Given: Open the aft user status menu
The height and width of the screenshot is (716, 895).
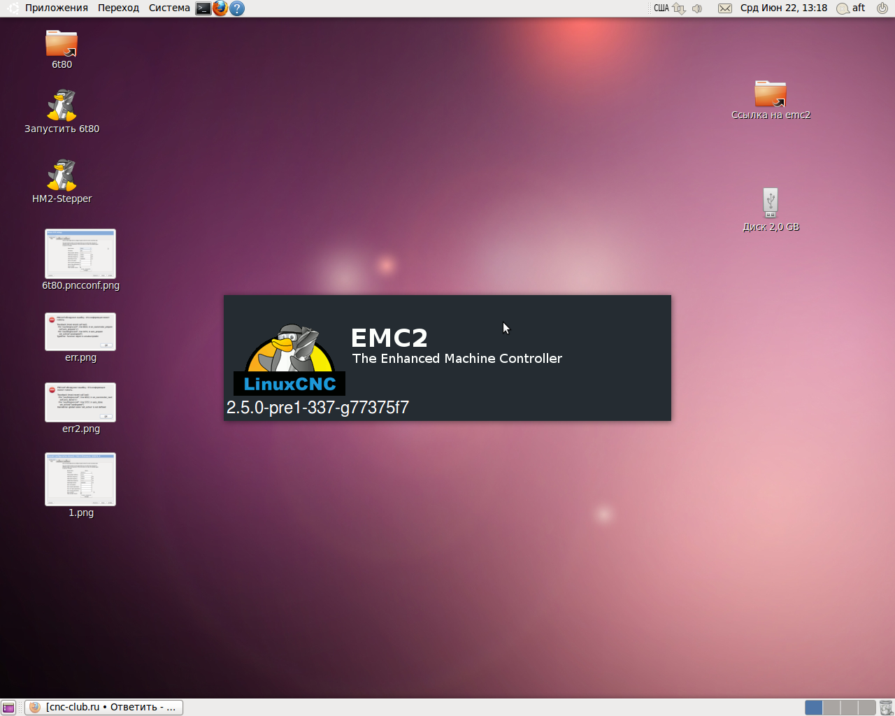Looking at the screenshot, I should click(x=852, y=8).
